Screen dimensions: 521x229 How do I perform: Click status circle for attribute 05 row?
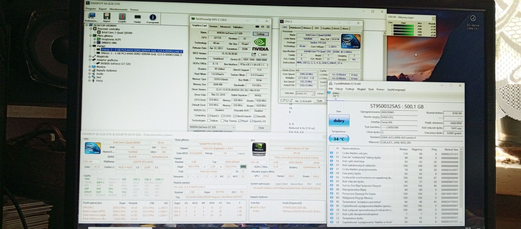point(331,165)
